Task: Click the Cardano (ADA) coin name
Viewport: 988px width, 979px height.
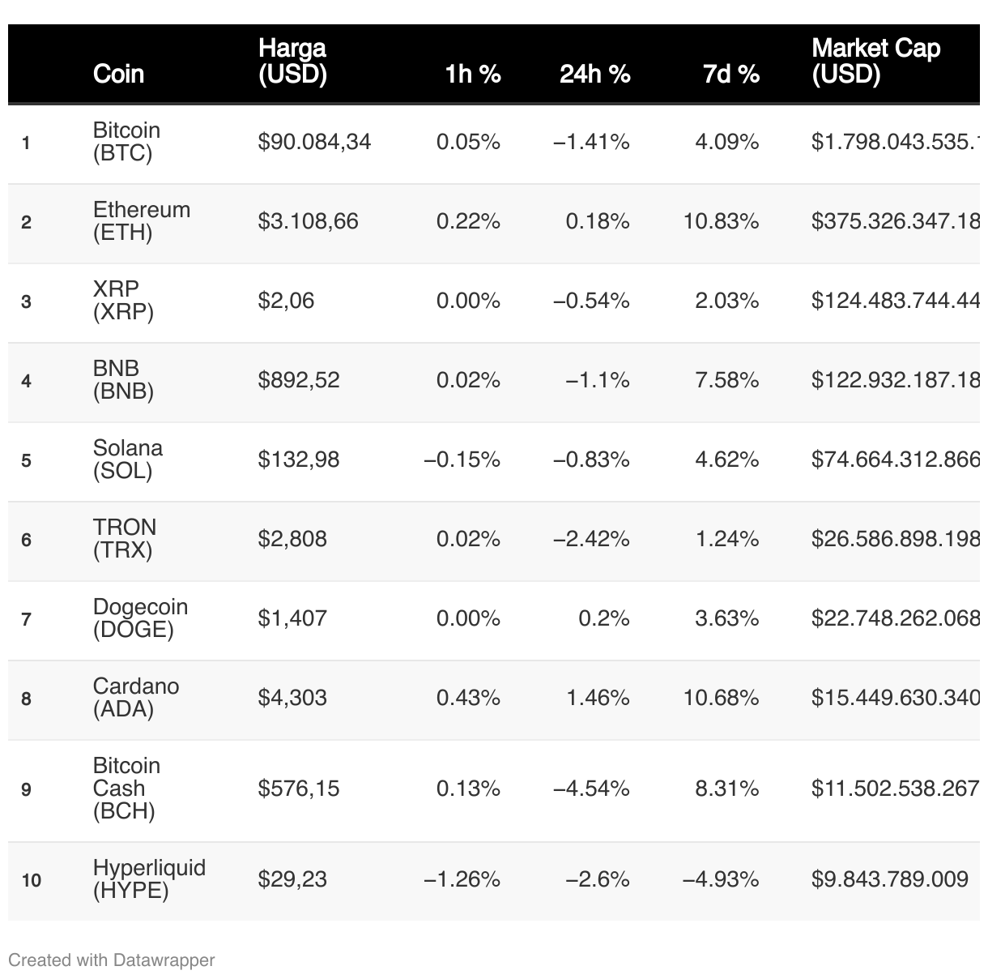Action: click(135, 698)
